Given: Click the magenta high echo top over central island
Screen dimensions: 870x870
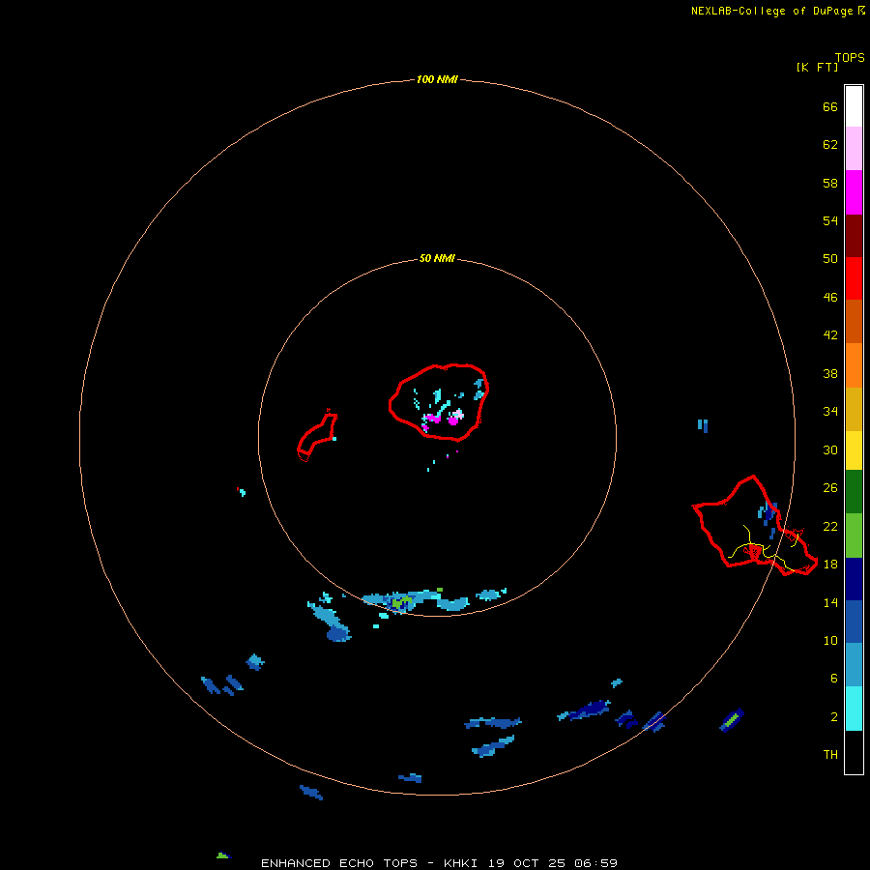Looking at the screenshot, I should pyautogui.click(x=452, y=420).
